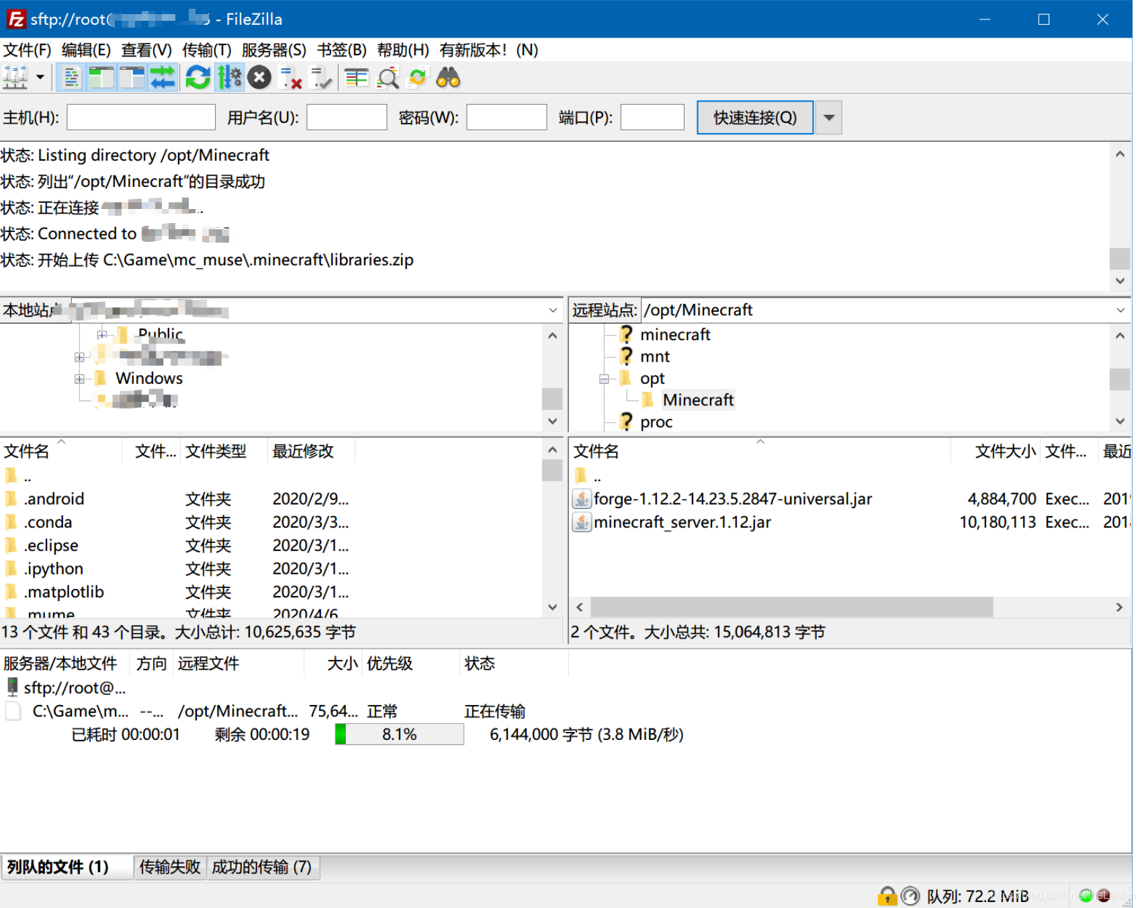Sort remote files by 文件名 column

[760, 451]
